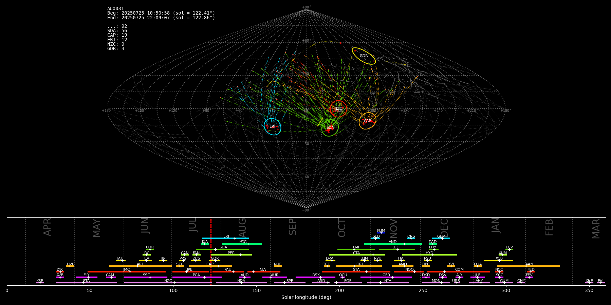Click the orange AAN shower bar
The height and width of the screenshot is (305, 611).
pyautogui.click(x=528, y=266)
